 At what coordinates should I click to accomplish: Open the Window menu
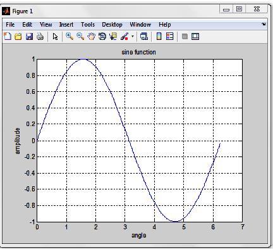[140, 25]
